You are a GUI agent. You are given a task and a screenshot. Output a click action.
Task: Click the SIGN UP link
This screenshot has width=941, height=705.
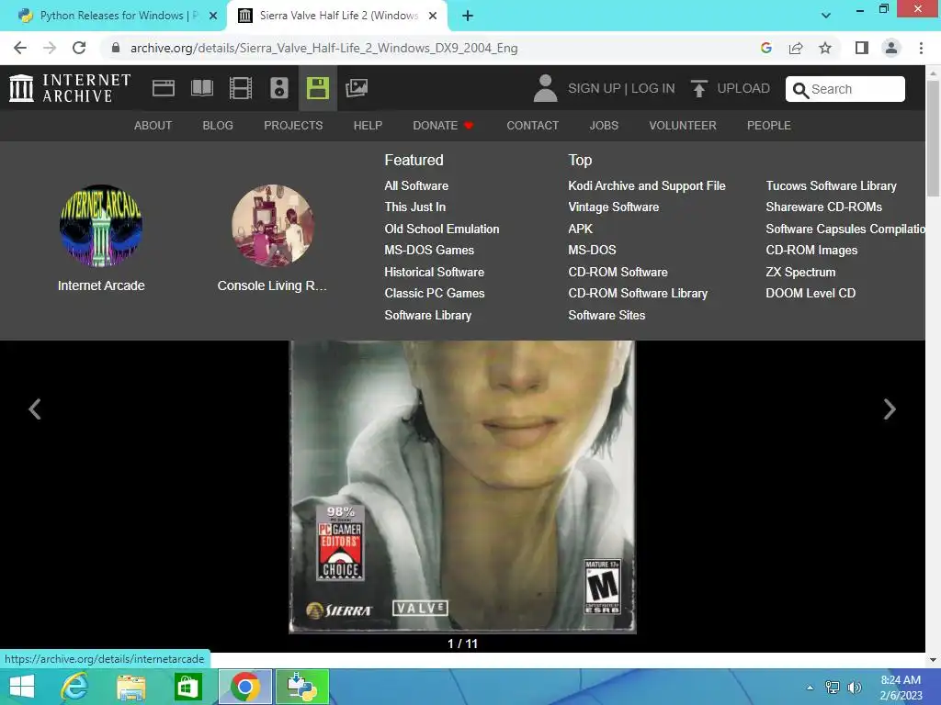point(595,88)
